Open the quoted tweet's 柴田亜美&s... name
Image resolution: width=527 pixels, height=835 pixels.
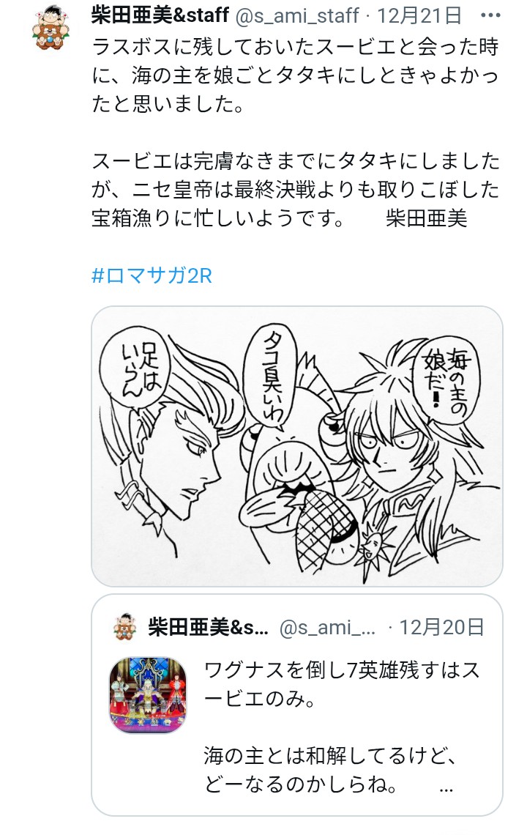208,627
